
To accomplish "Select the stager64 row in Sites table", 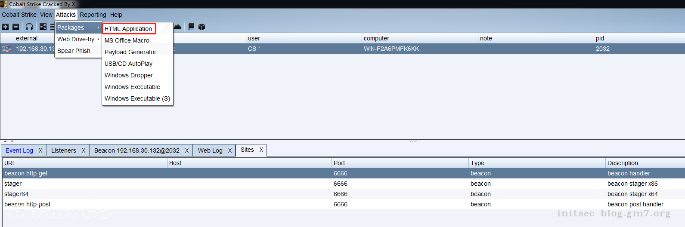I will click(16, 194).
